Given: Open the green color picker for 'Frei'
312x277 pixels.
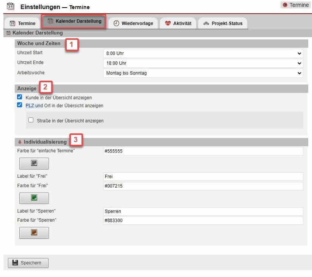Looking at the screenshot, I should 34,198.
